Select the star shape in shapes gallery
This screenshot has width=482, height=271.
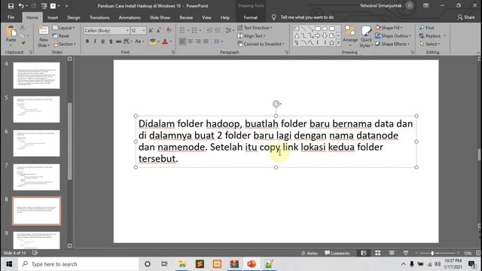[x=331, y=43]
